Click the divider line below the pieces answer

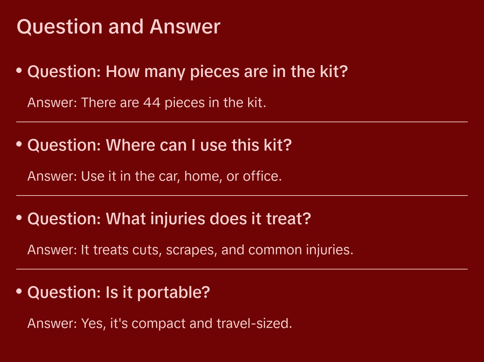pyautogui.click(x=242, y=122)
